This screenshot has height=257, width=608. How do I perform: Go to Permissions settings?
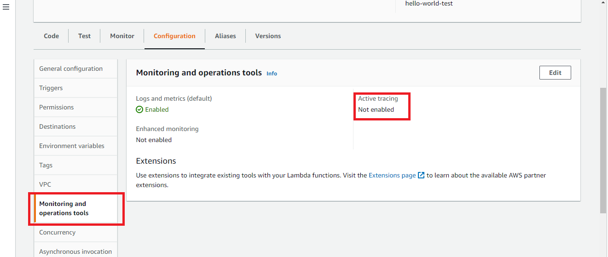[56, 107]
